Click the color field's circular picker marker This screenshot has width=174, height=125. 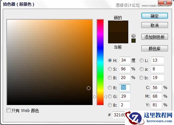89,88
